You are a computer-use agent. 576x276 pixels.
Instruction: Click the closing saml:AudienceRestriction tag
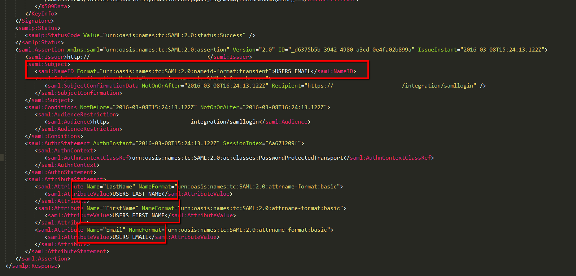coord(79,129)
